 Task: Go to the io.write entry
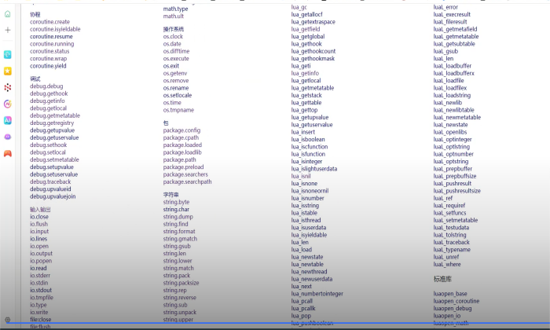39,312
